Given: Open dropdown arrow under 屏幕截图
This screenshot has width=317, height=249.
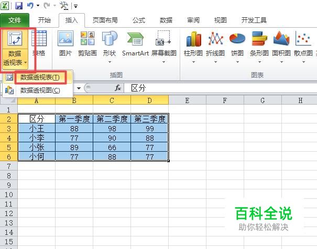Looking at the screenshot, I should click(164, 62).
